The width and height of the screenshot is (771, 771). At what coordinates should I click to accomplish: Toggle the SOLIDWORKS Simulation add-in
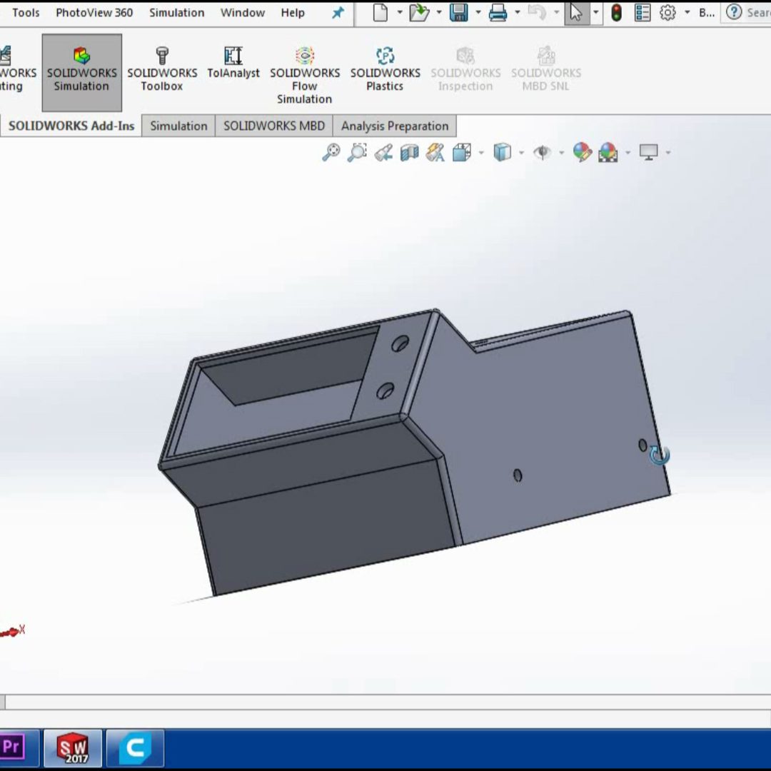(x=81, y=73)
